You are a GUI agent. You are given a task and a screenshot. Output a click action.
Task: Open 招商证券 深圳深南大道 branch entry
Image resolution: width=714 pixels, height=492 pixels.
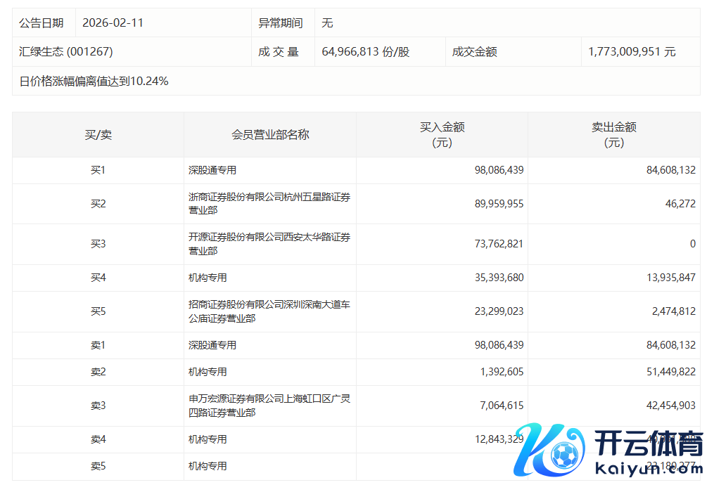pos(269,311)
